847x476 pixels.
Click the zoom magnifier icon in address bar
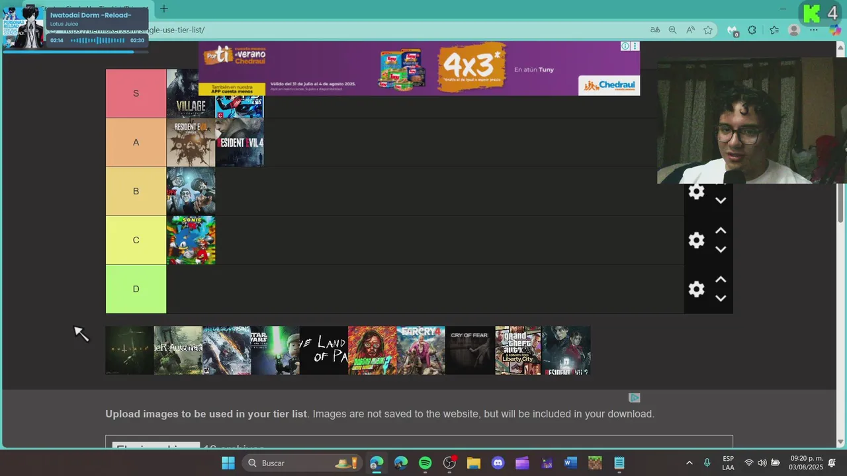coord(672,30)
